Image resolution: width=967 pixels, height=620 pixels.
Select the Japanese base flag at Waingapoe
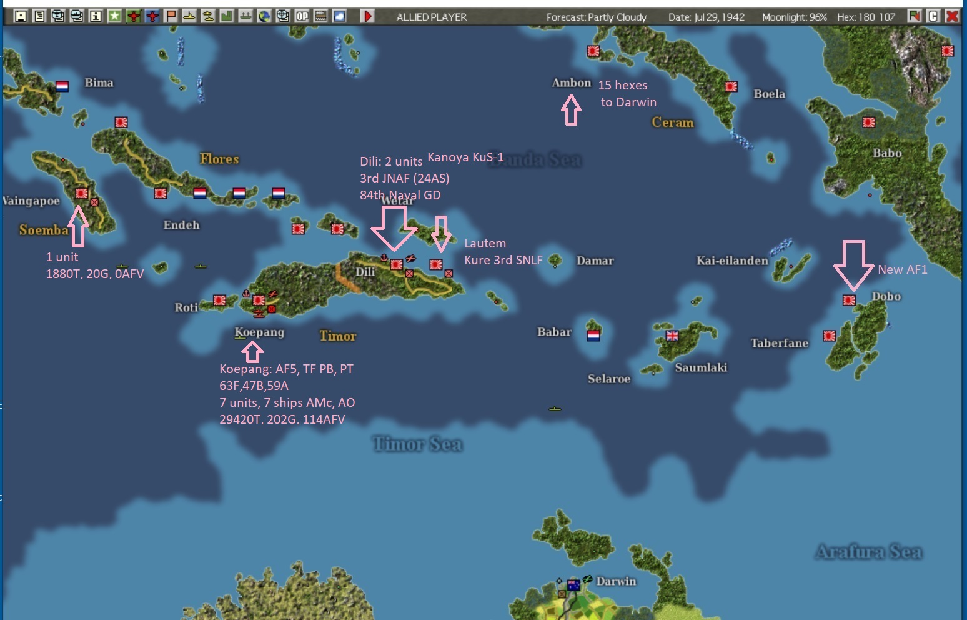click(x=81, y=194)
